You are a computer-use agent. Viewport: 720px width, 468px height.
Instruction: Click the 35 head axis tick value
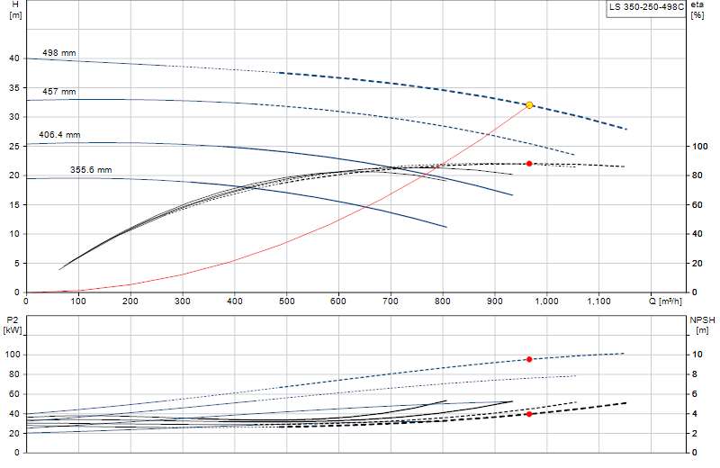click(x=14, y=87)
